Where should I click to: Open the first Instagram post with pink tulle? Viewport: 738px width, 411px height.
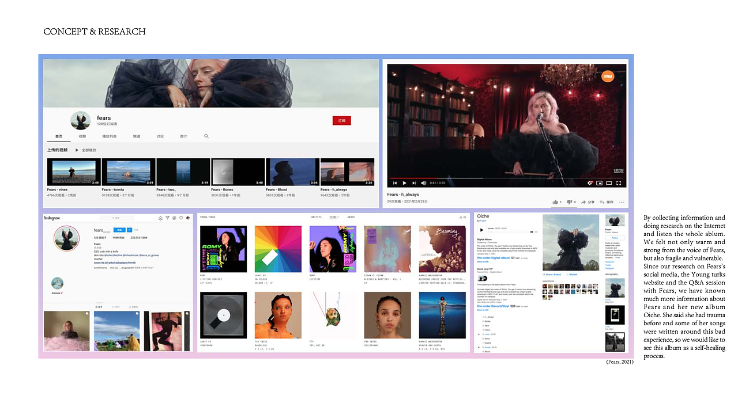(x=67, y=332)
